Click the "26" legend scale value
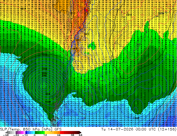Image resolution: width=177 pixels, height=136 pixels. 59,135
